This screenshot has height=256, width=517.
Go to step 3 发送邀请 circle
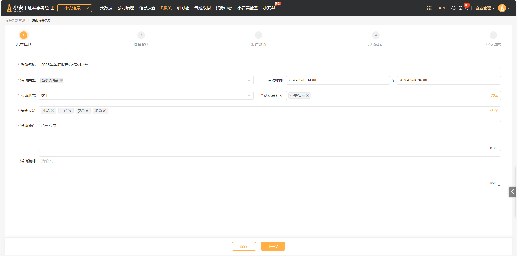[258, 35]
